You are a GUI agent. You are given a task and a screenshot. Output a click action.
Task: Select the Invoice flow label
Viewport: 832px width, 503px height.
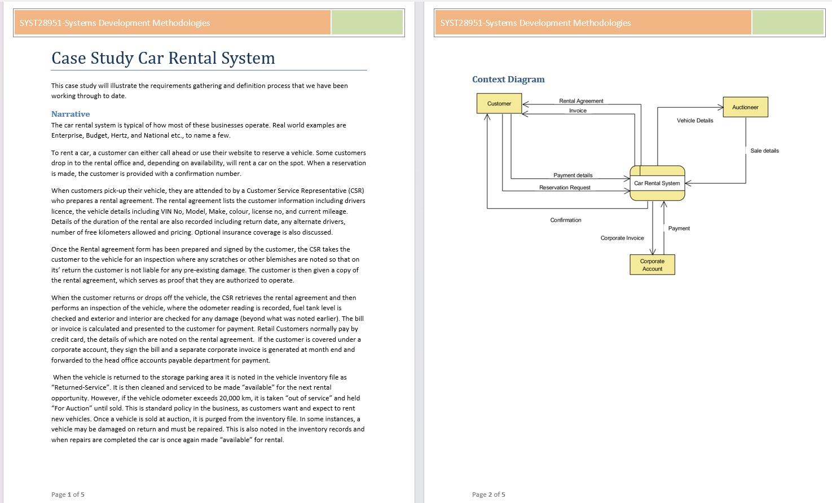point(577,111)
